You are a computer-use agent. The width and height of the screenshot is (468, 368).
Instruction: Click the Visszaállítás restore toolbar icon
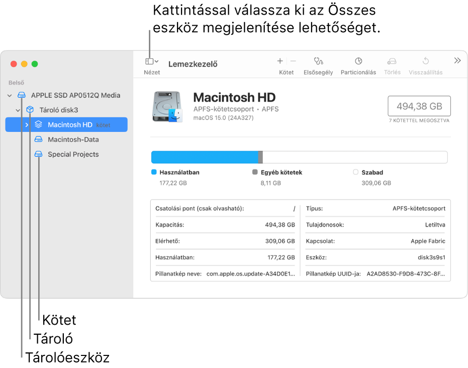[426, 61]
